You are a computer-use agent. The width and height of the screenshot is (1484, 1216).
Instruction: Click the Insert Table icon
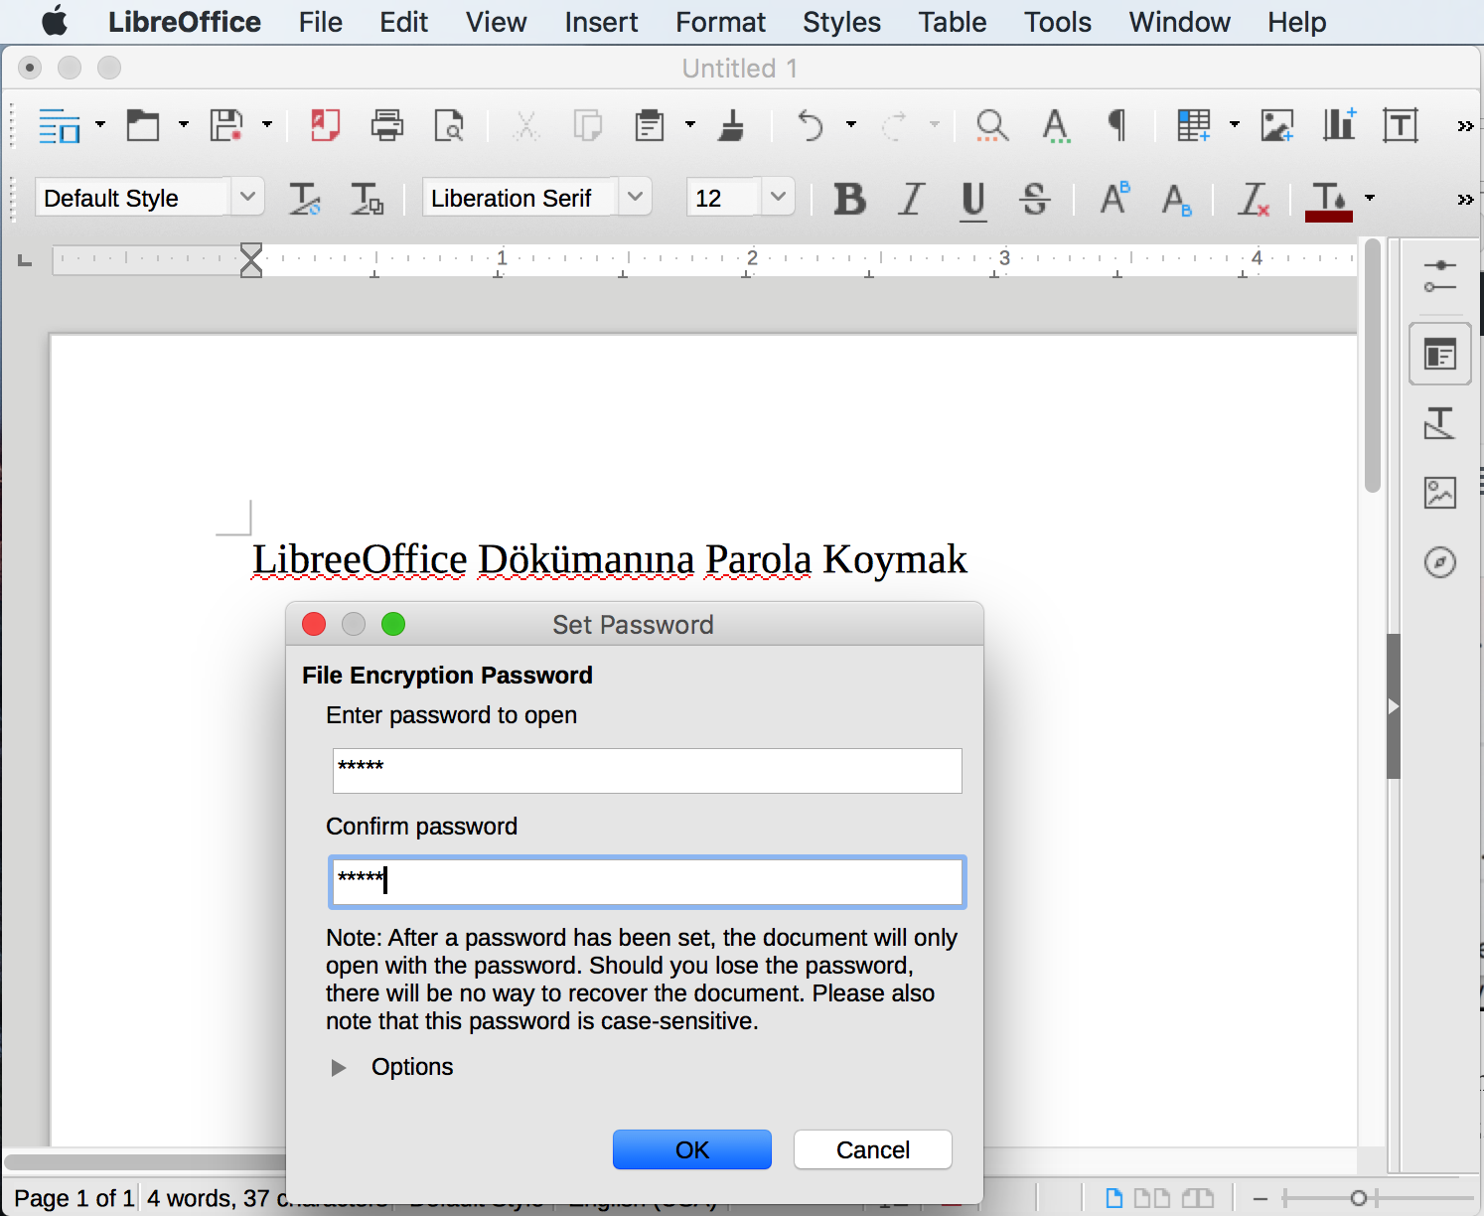coord(1193,125)
